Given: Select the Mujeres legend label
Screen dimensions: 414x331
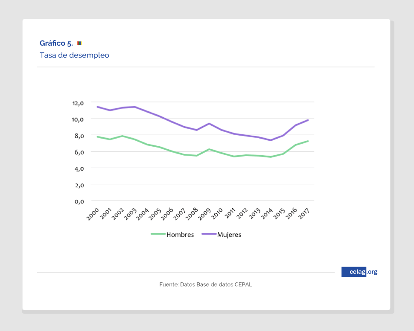Looking at the screenshot, I should pyautogui.click(x=229, y=235).
